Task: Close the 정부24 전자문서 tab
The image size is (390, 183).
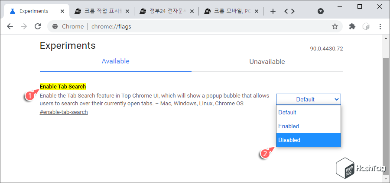Action: point(192,11)
